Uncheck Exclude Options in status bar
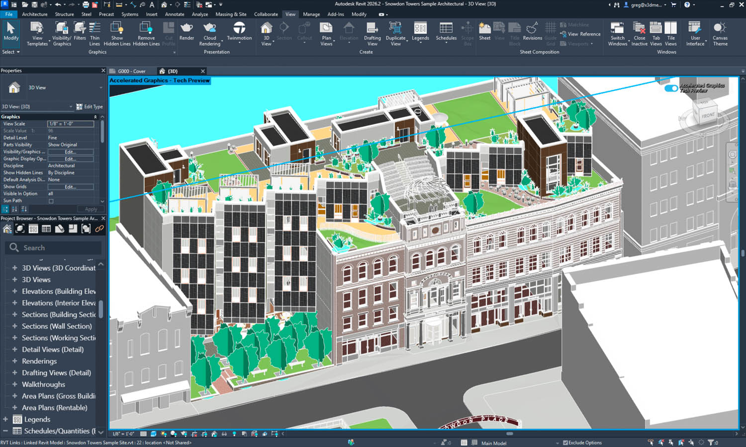The height and width of the screenshot is (447, 746). (x=565, y=443)
